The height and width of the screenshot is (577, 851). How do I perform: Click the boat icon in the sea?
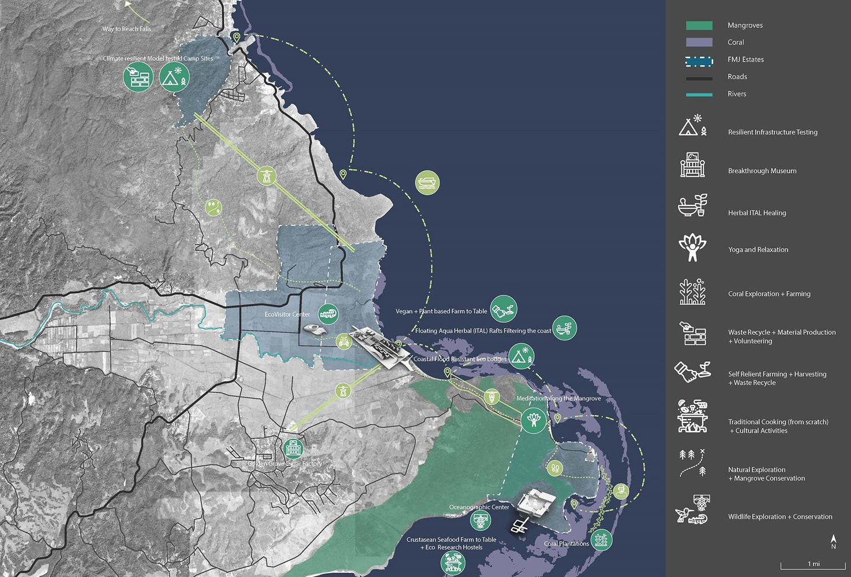427,182
